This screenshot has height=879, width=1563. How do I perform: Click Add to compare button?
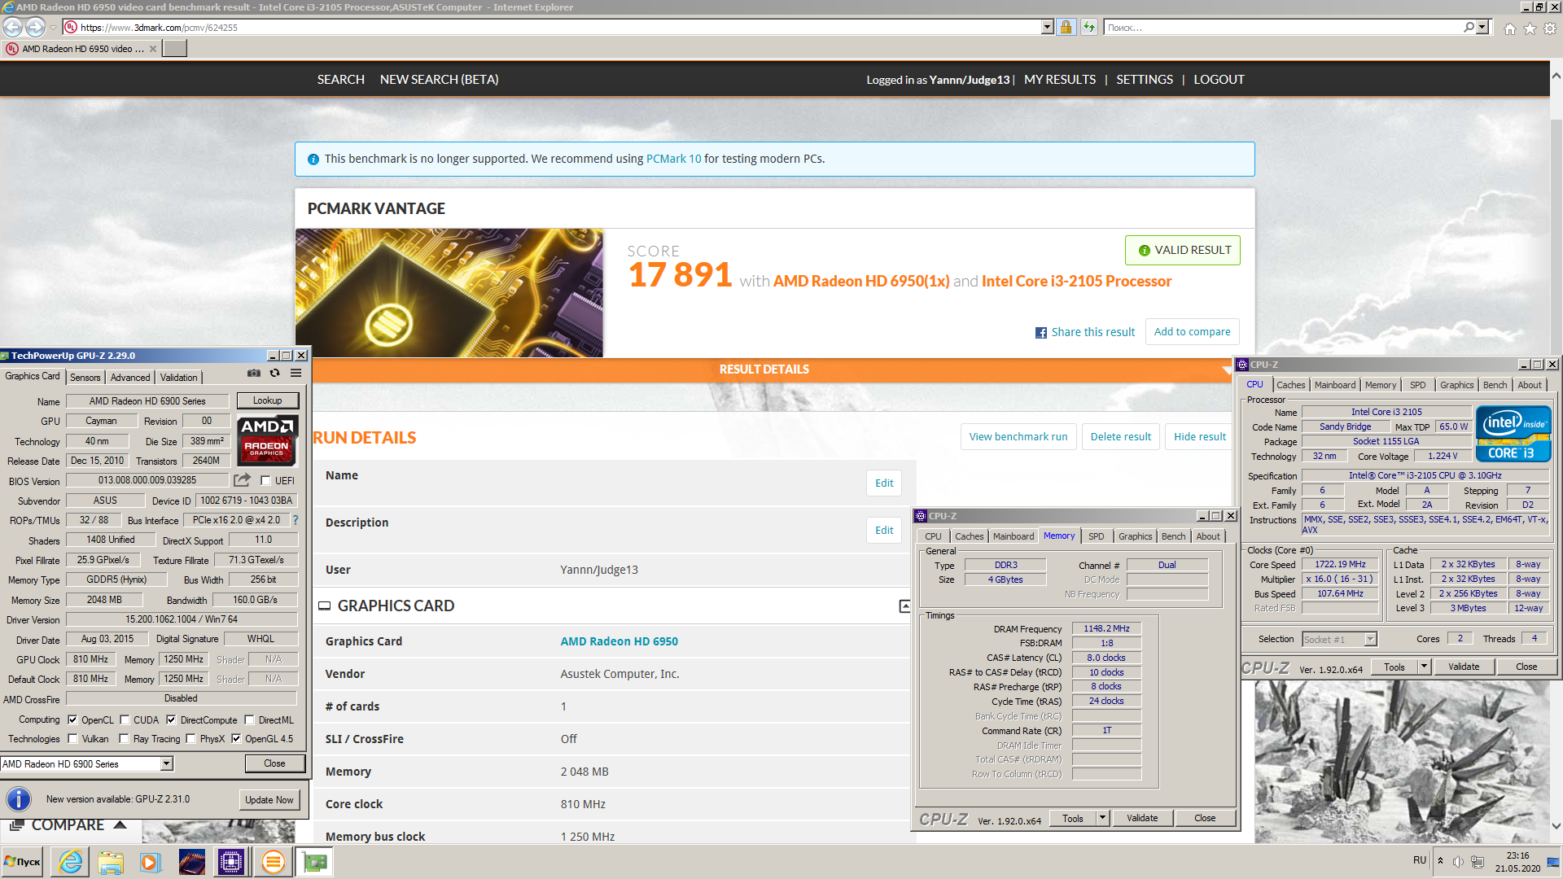click(1193, 332)
